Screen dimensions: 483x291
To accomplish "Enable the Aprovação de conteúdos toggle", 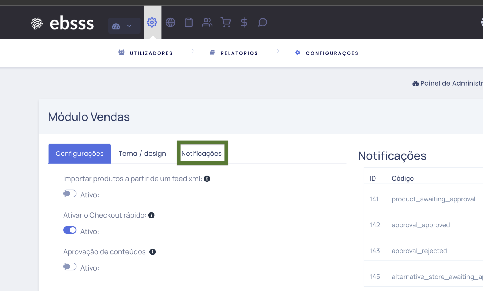I will (70, 267).
